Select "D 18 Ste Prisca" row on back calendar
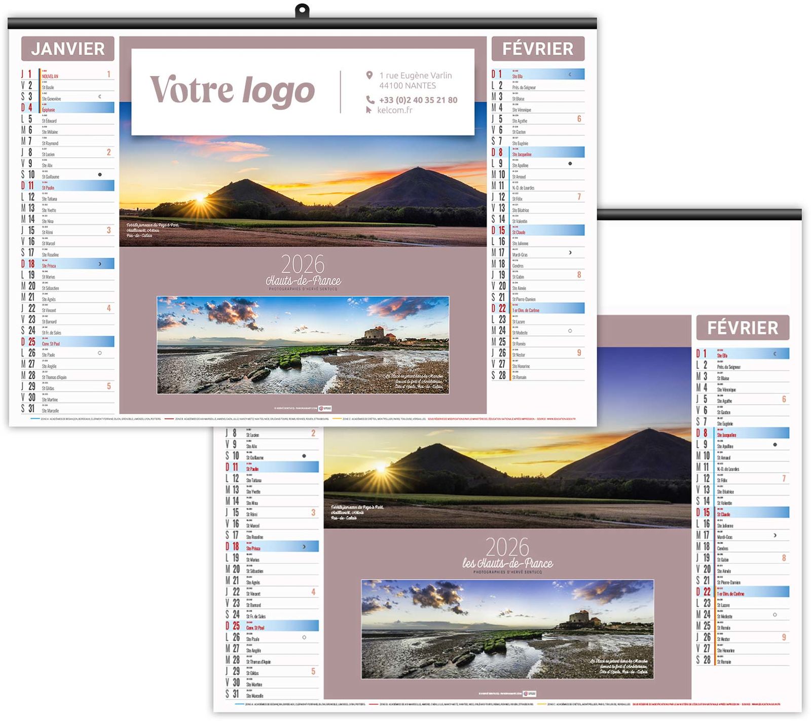Viewport: 811px width, 721px height. point(272,547)
